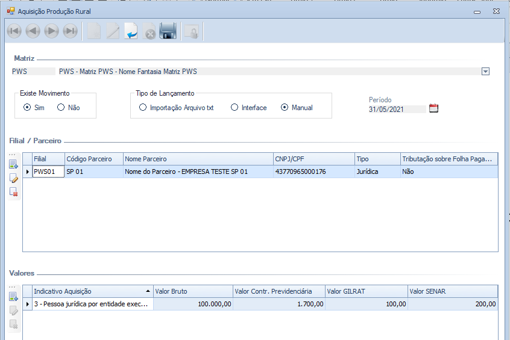Viewport: 510px width, 340px height.
Task: Select the Valor GILRAT cell with 100,00
Action: pyautogui.click(x=366, y=304)
